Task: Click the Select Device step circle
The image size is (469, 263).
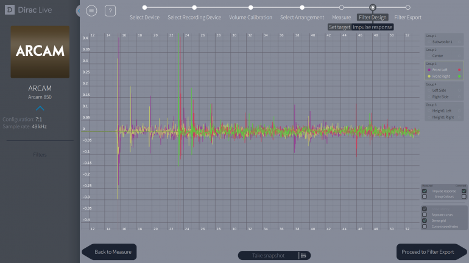Action: (144, 7)
